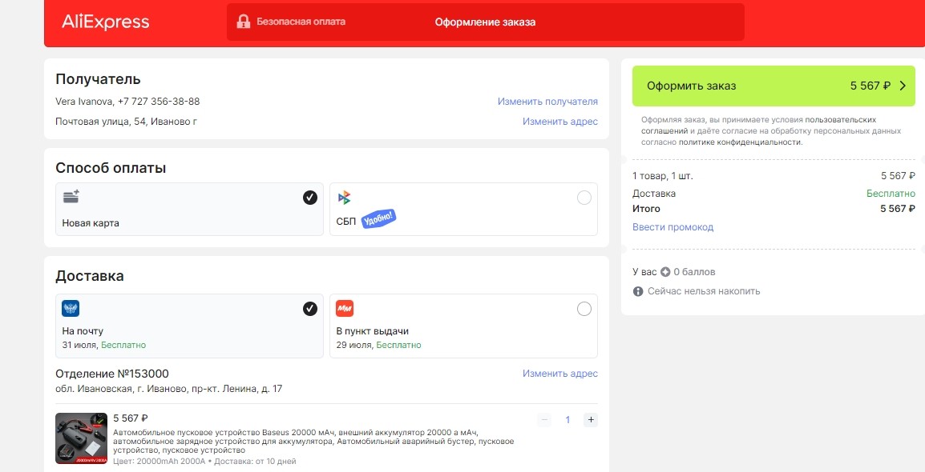Click 'Бесплатно' delivery cost in summary
This screenshot has height=472, width=925.
891,194
